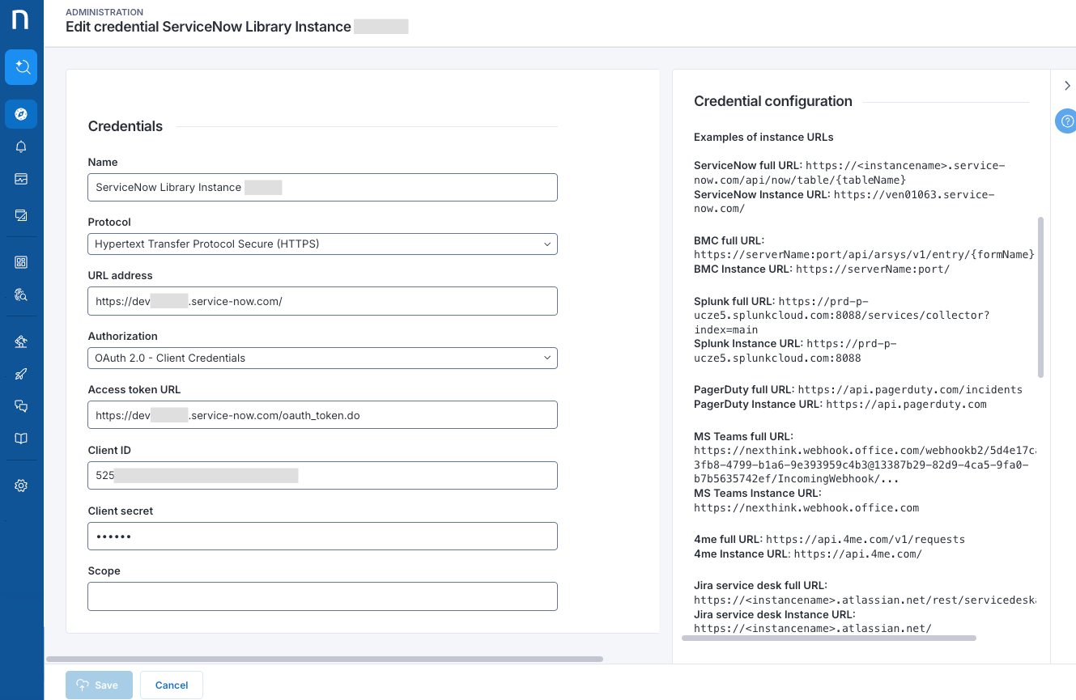Collapse the right panel with the chevron
Screen dimensions: 1076x700
click(x=1067, y=86)
